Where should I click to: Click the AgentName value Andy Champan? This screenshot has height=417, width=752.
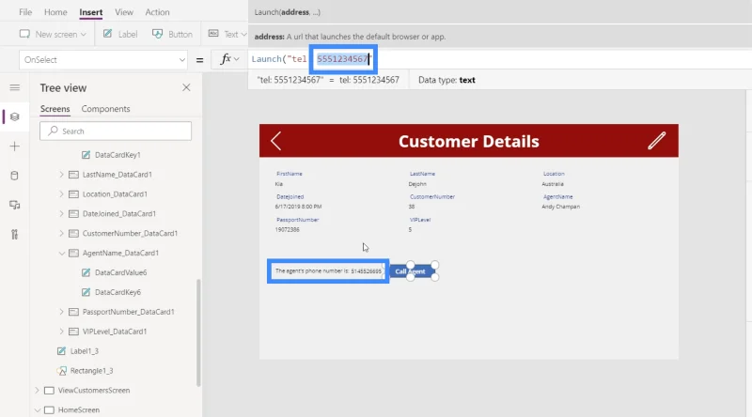point(560,207)
